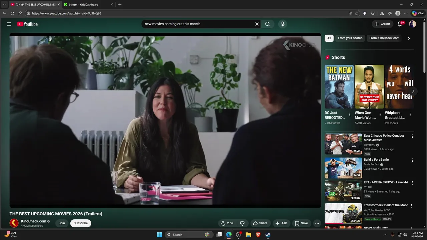The width and height of the screenshot is (427, 240).
Task: Go to the browser home page
Action: [x=20, y=13]
